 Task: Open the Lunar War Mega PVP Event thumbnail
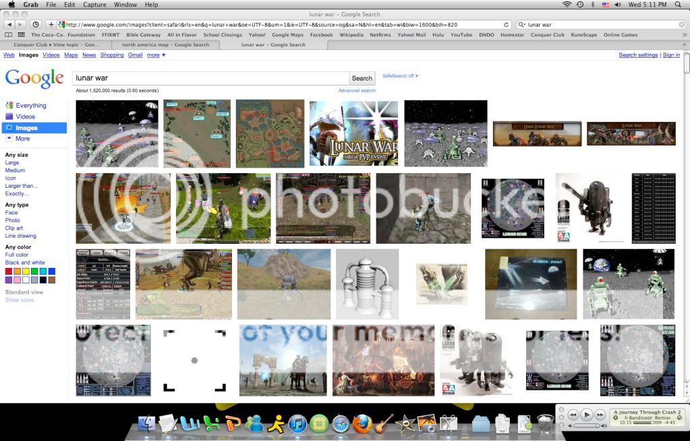353,133
